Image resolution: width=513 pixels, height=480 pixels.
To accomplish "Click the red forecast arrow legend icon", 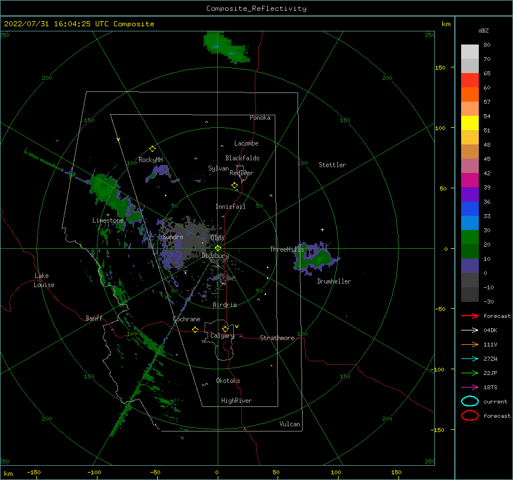I will click(x=470, y=316).
